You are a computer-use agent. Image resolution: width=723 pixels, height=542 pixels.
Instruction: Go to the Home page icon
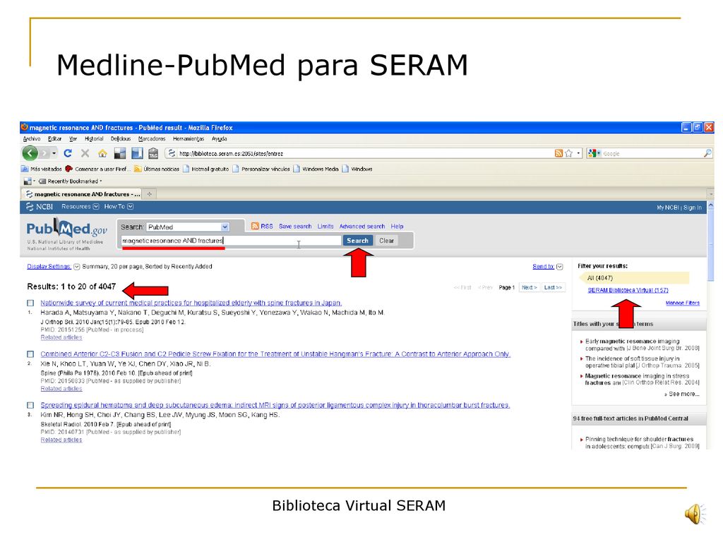[x=102, y=153]
